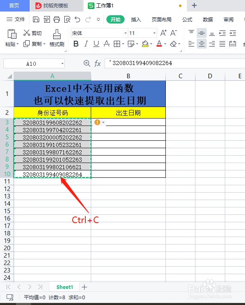Toggle vertical middle alignment
The height and width of the screenshot is (305, 245).
tap(202, 33)
